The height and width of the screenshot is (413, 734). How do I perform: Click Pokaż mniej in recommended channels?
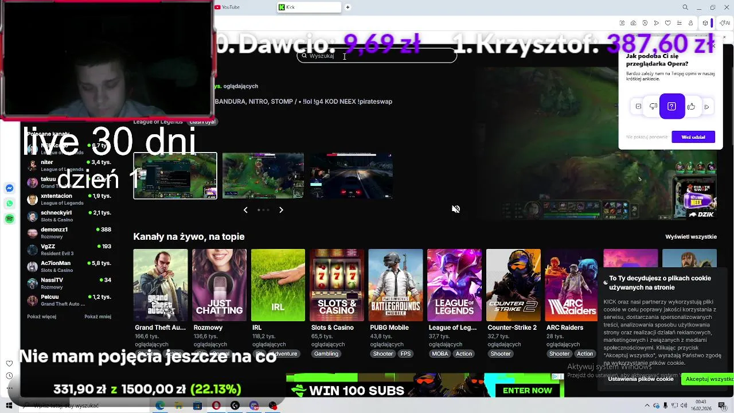click(x=97, y=317)
